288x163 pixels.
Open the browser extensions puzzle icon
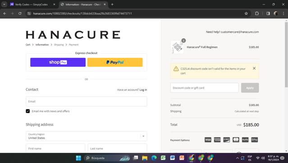(257, 14)
